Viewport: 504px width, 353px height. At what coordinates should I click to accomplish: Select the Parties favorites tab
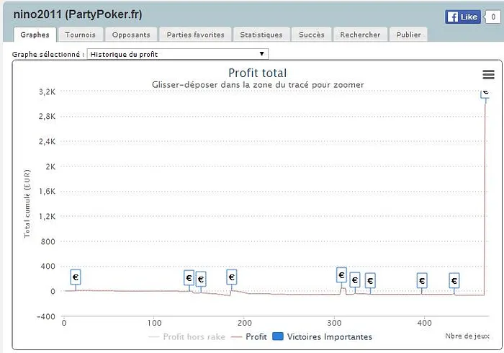(x=195, y=35)
